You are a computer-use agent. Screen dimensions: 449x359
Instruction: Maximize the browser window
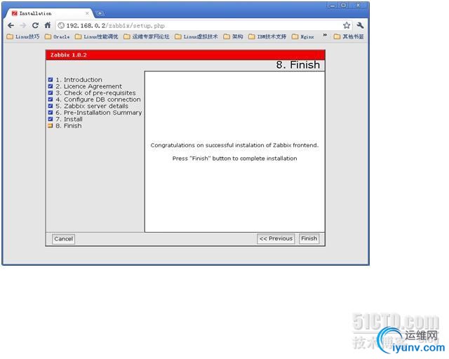[344, 6]
